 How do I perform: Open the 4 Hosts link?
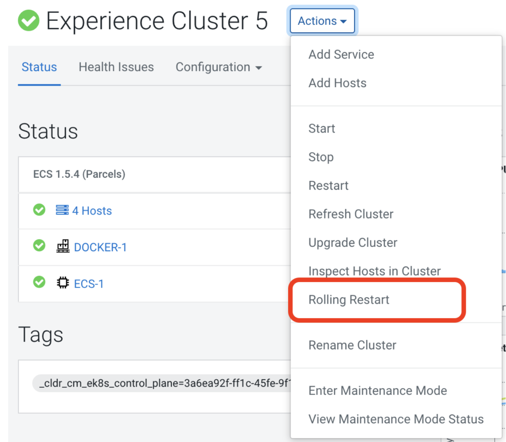[92, 211]
